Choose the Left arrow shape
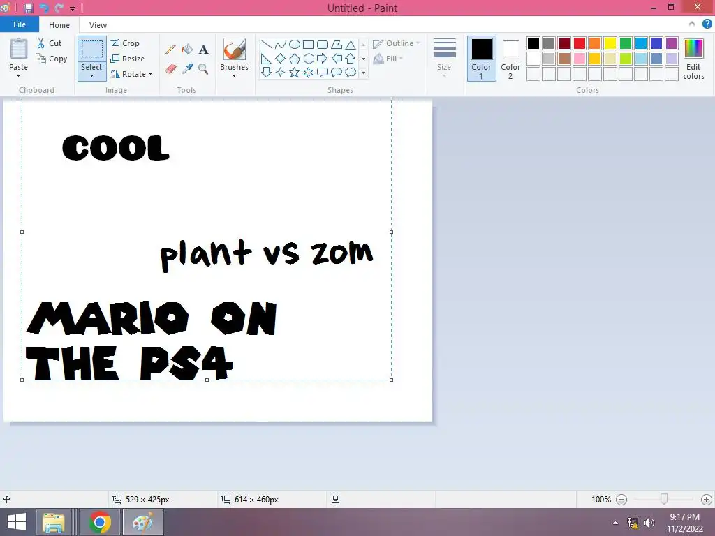Image resolution: width=715 pixels, height=536 pixels. (x=337, y=59)
